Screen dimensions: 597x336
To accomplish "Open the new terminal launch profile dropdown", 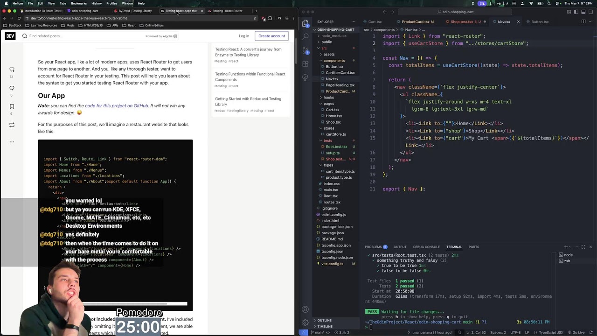I will pos(570,247).
